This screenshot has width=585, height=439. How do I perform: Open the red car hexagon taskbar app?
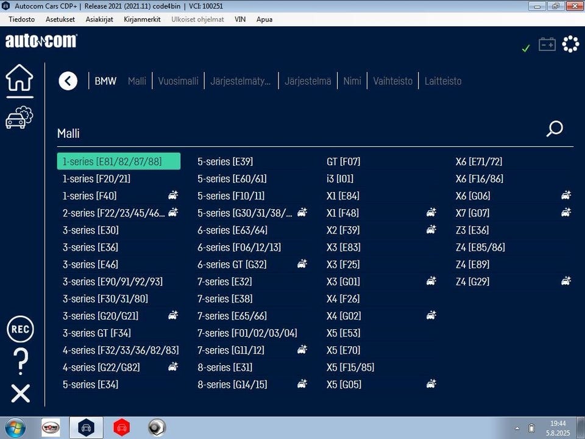pyautogui.click(x=122, y=427)
